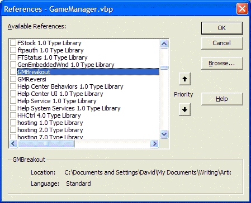The width and height of the screenshot is (251, 203).
Task: Select the hosting 2.0 Type Library entry
Action: [50, 130]
